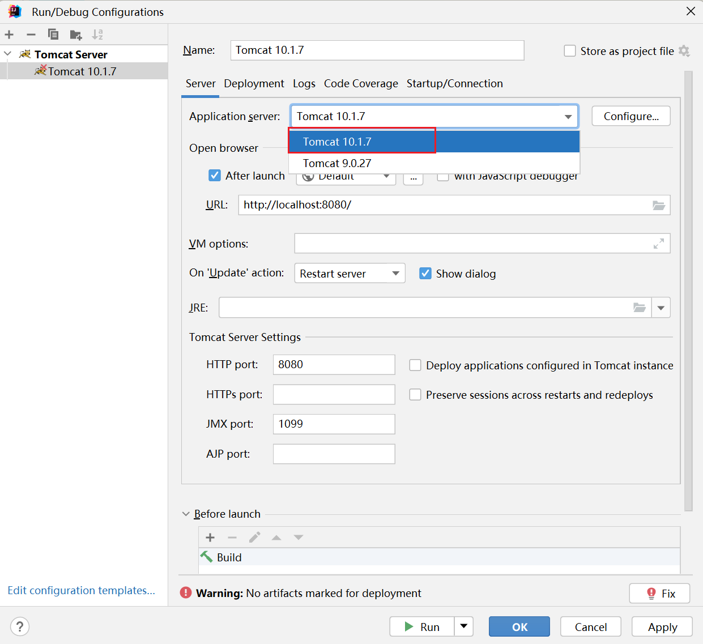Remove the Before launch task
703x644 pixels.
coord(232,538)
